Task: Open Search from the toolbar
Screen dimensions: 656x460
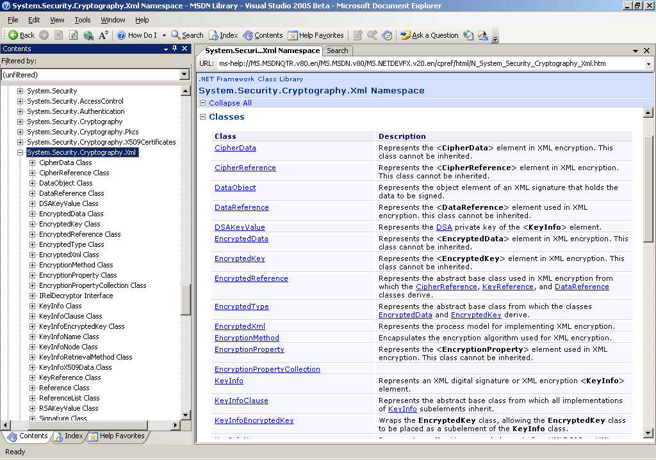Action: pos(188,35)
